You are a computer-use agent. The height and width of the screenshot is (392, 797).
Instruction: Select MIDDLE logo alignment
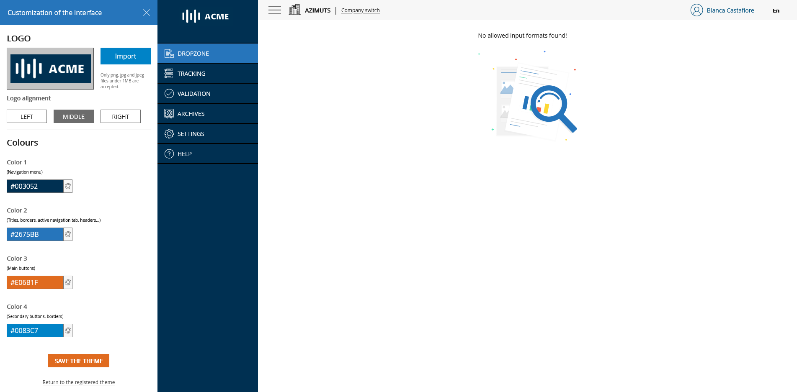pyautogui.click(x=73, y=116)
